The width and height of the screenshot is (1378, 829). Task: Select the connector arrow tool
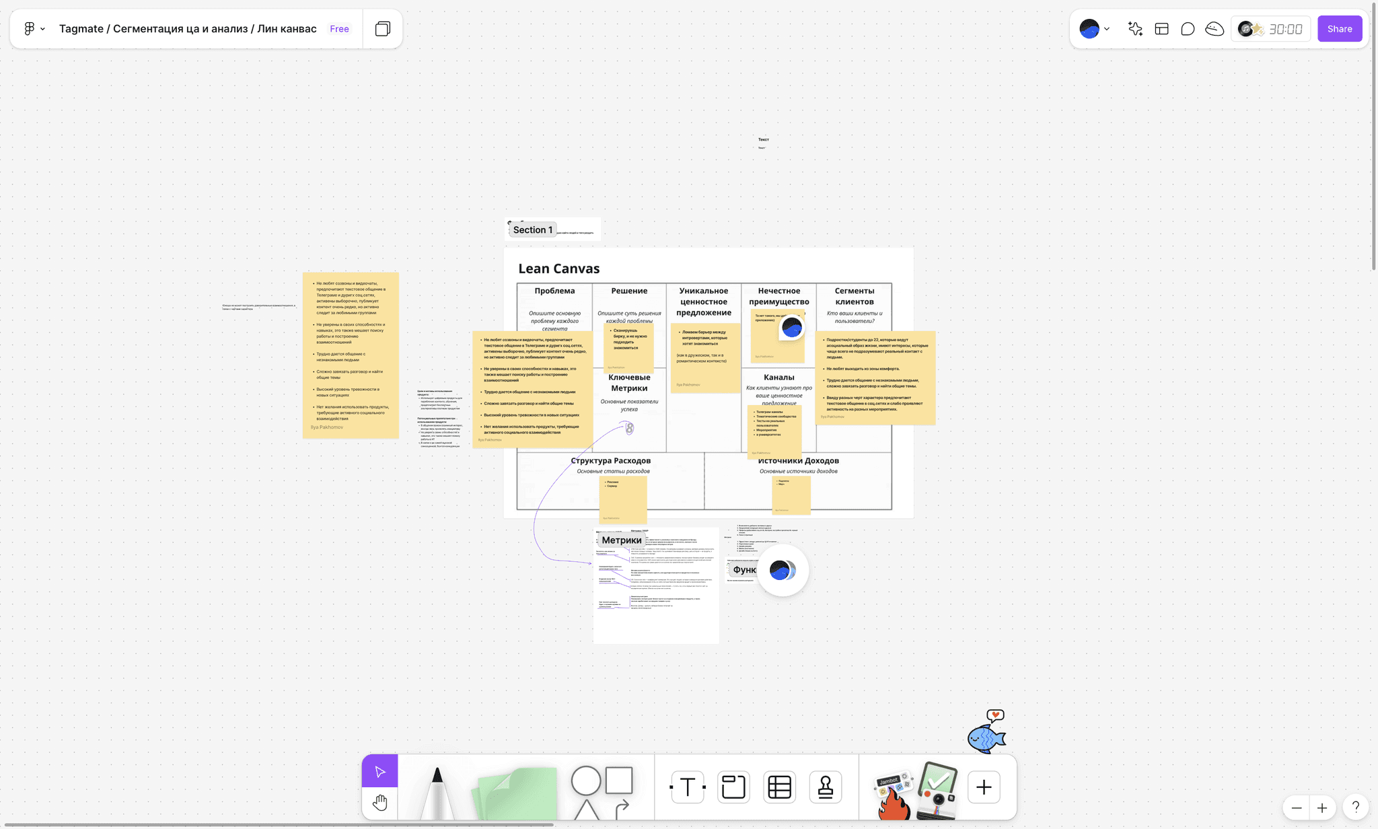tap(622, 807)
